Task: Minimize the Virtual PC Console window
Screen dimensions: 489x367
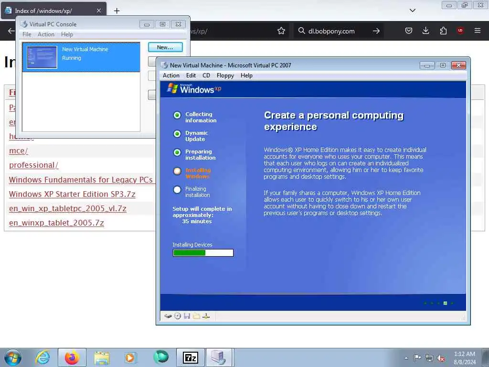Action: [147, 24]
